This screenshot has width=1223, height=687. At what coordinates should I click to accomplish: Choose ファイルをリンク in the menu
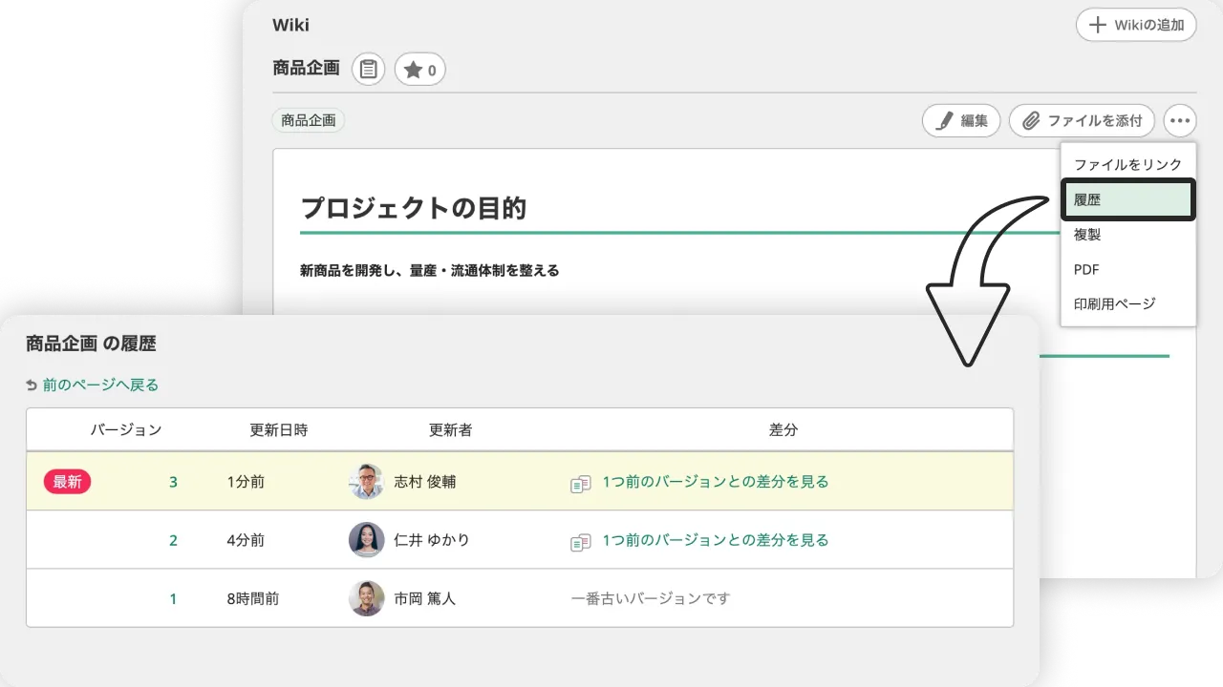[1127, 164]
